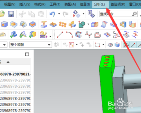141x113 pixels.
Task: Click the offset face icon with orange arrow
Action: (x=132, y=24)
